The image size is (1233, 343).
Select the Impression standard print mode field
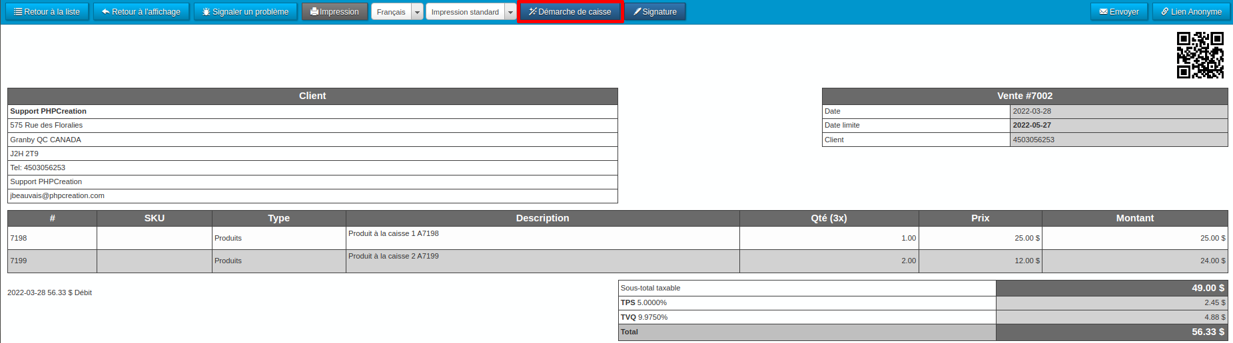(465, 12)
